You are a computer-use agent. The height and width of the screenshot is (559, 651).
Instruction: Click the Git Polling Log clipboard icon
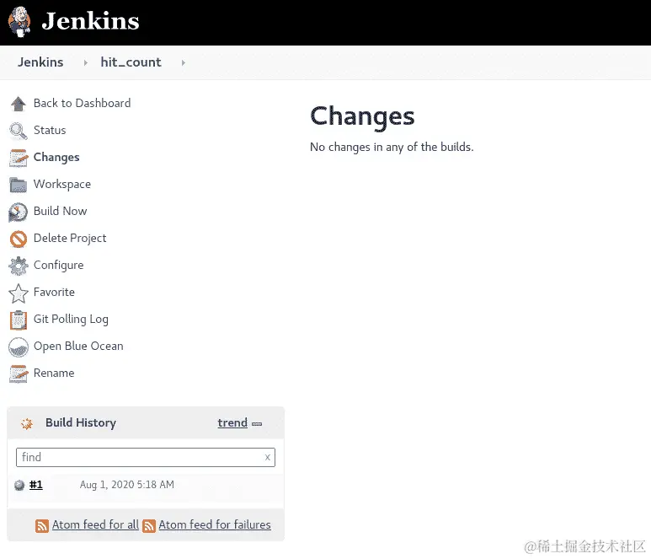pos(19,320)
